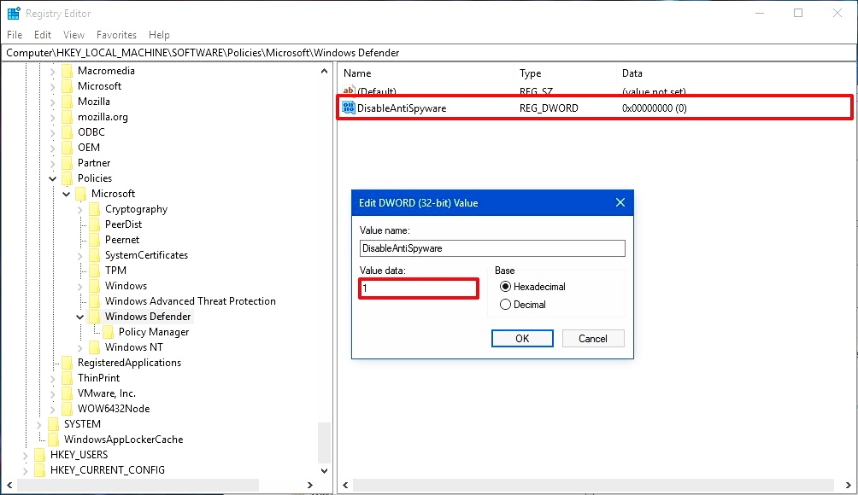Image resolution: width=858 pixels, height=495 pixels.
Task: Click the registry path address bar
Action: click(428, 53)
